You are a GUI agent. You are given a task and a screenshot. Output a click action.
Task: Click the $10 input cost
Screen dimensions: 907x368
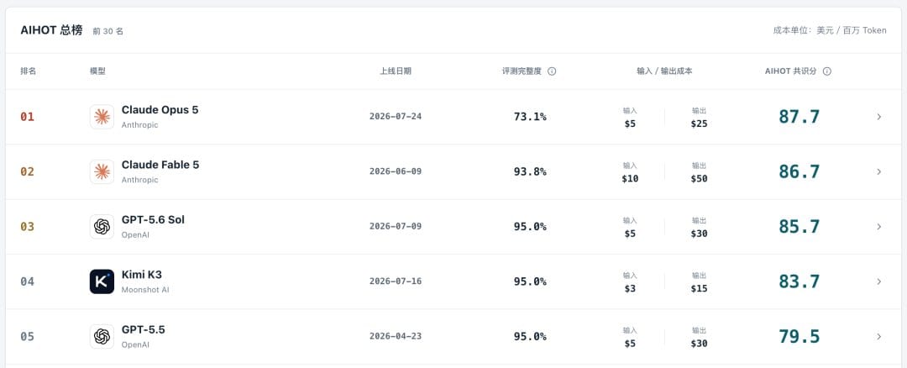point(630,179)
